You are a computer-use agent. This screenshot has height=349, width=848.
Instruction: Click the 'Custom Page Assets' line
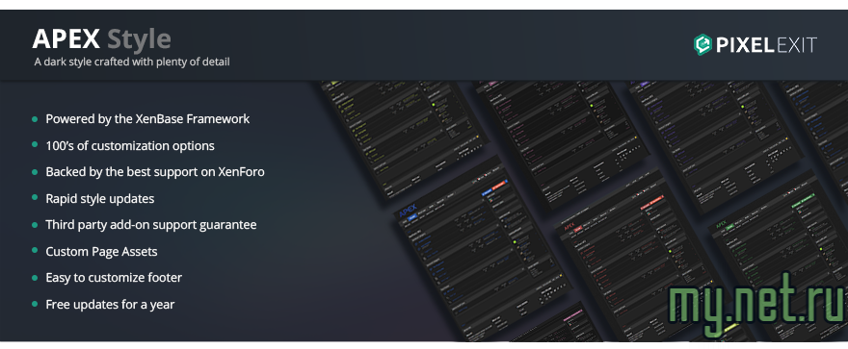tap(102, 252)
